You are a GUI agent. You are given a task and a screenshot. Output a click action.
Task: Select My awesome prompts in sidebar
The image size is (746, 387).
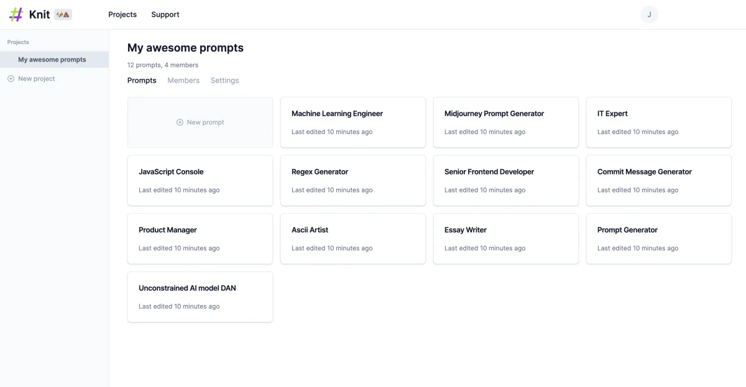tap(54, 60)
